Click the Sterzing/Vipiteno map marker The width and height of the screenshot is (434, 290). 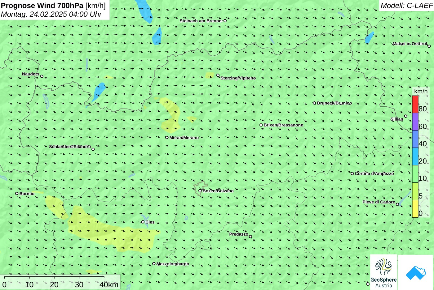pos(218,75)
